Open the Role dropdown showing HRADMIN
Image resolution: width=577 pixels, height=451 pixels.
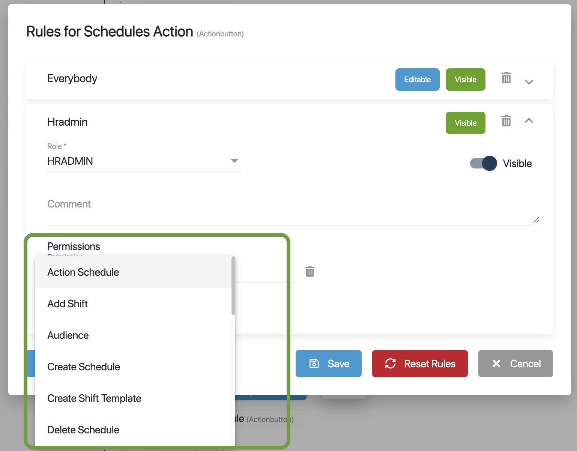click(144, 161)
